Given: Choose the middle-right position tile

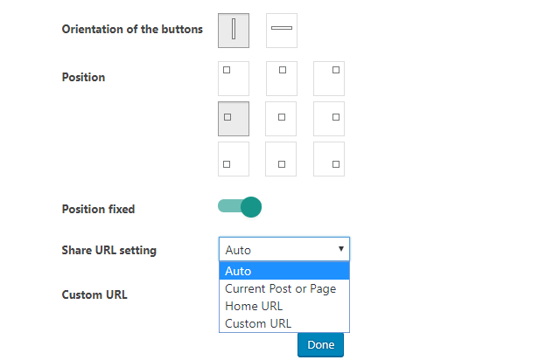Looking at the screenshot, I should click(x=329, y=119).
